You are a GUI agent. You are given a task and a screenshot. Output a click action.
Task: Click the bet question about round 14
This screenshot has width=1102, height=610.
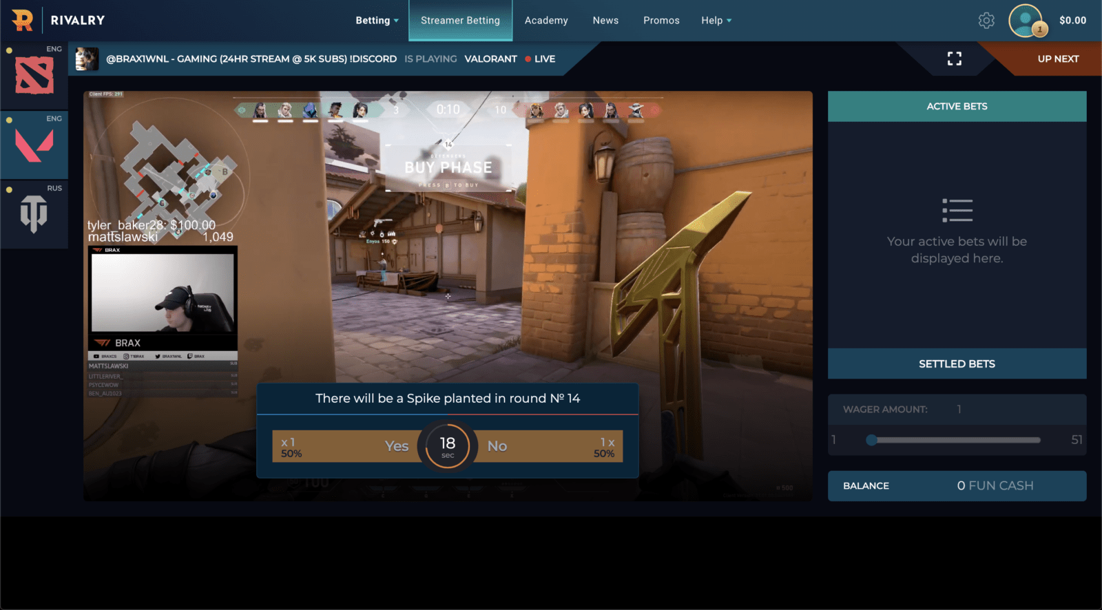point(448,399)
